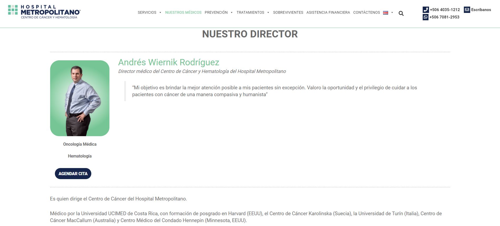The width and height of the screenshot is (500, 226).
Task: Open Asistencia Financiera page
Action: tap(328, 12)
